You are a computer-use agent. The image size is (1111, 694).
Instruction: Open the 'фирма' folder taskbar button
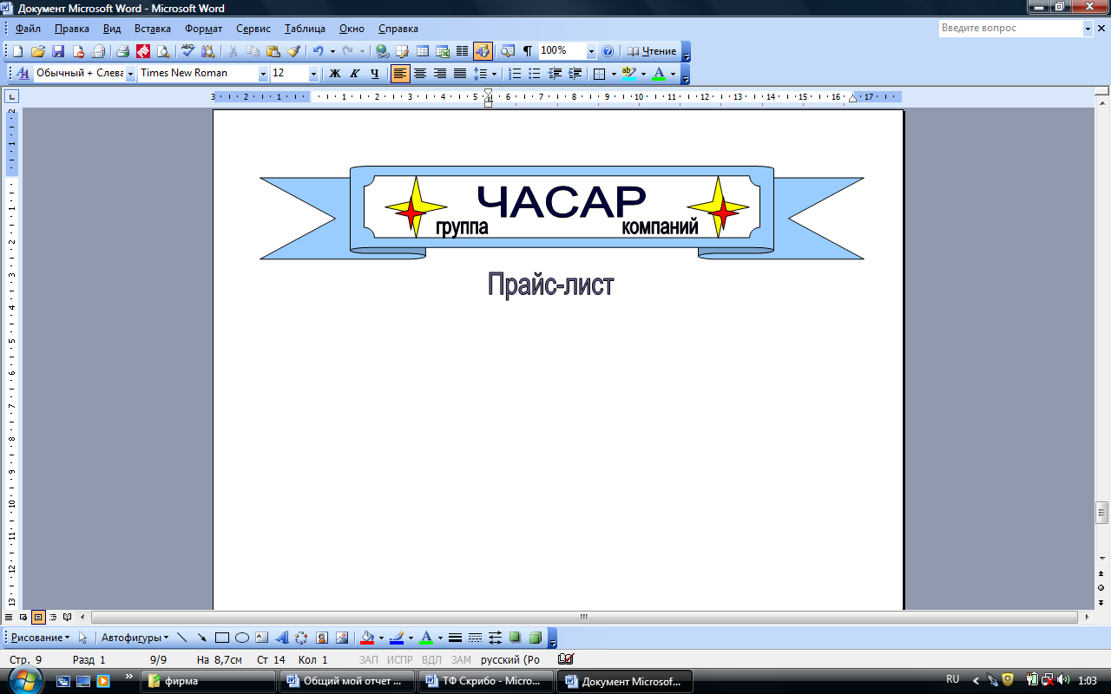(x=210, y=681)
